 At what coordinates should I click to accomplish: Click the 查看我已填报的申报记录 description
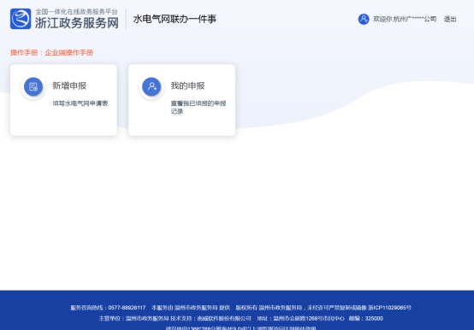tap(198, 107)
